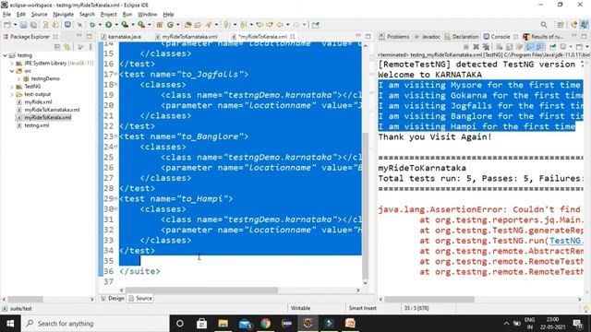Click the New Java Class icon
This screenshot has height=332, width=591.
[170, 25]
